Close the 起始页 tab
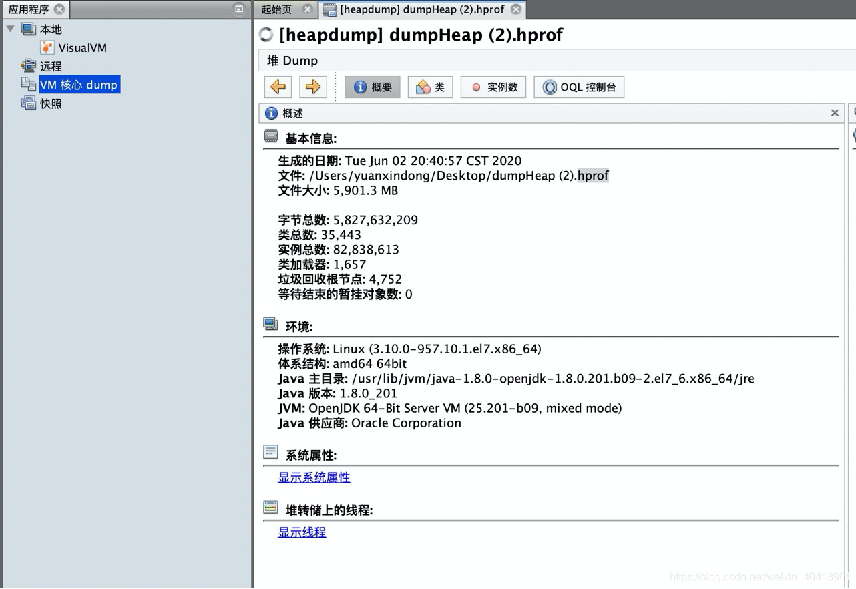856x589 pixels. coord(307,9)
